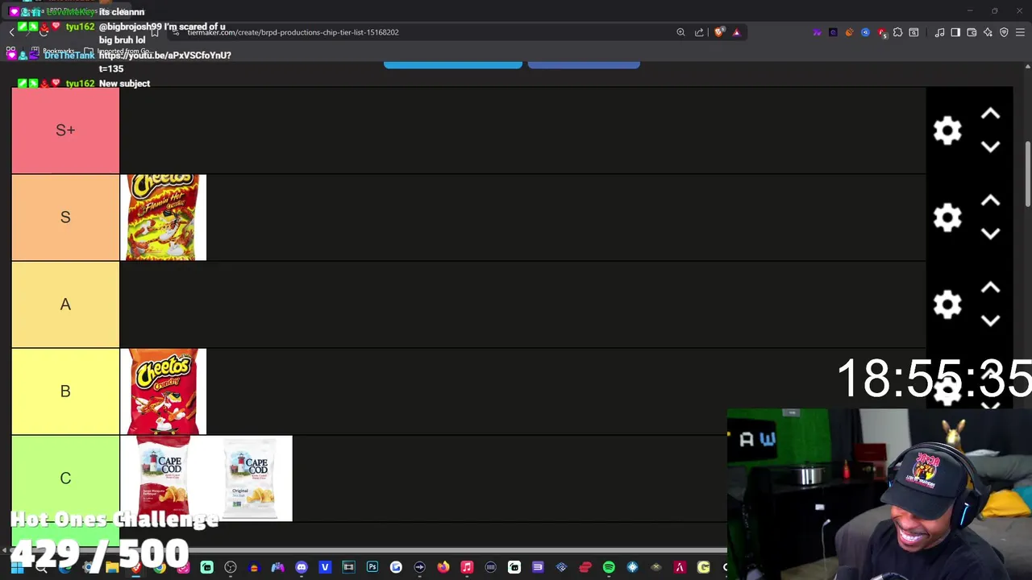This screenshot has height=580, width=1032.
Task: Open Firefox from the taskbar
Action: (443, 567)
